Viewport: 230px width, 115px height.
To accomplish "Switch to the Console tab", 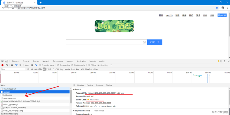I will pos(26,61).
